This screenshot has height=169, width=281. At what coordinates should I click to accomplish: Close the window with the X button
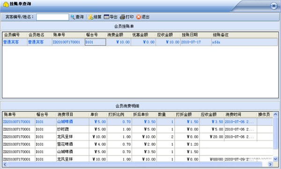[274, 6]
